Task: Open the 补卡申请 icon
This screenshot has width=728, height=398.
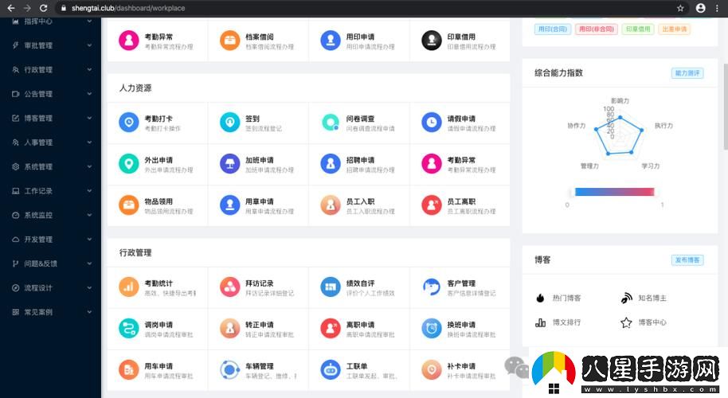Action: 432,369
